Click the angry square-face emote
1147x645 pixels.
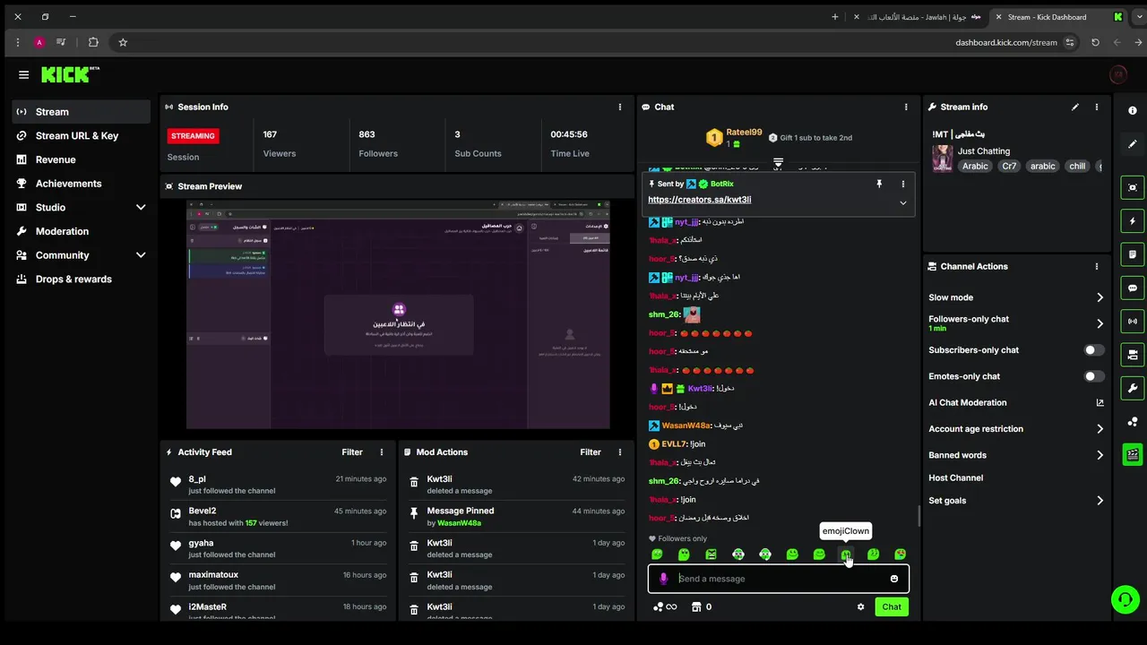coord(711,555)
